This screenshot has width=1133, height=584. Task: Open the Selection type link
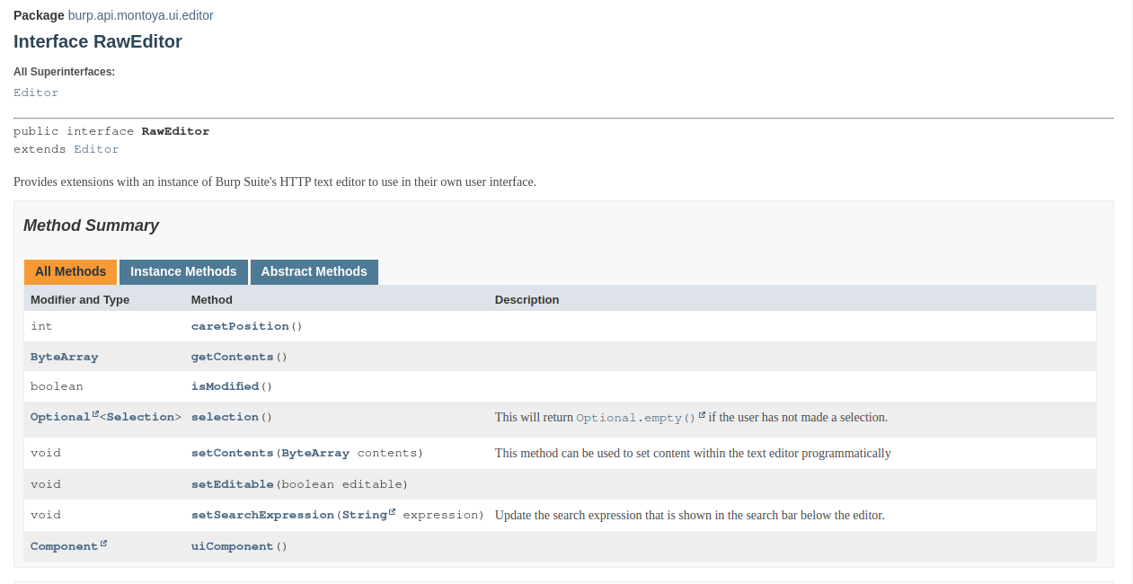coord(140,417)
